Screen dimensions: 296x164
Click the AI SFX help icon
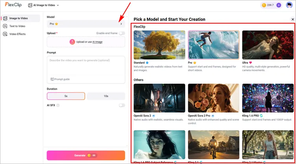pyautogui.click(x=58, y=105)
